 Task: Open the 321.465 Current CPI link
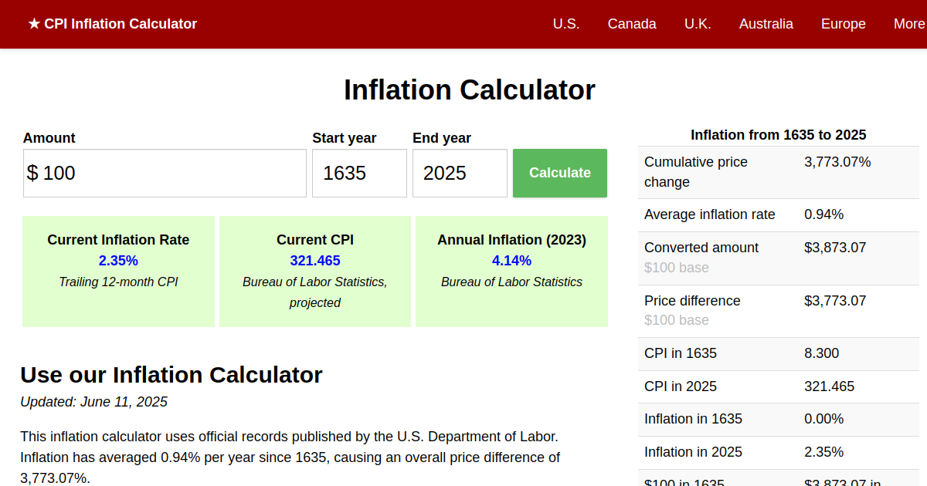[x=315, y=261]
